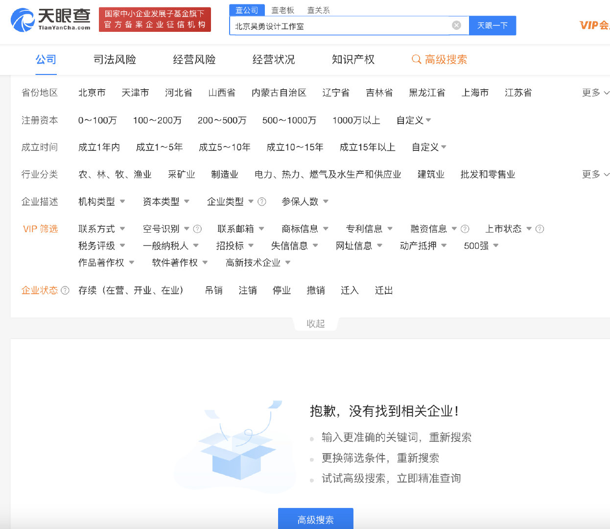Click inside the company search input field

pos(343,25)
